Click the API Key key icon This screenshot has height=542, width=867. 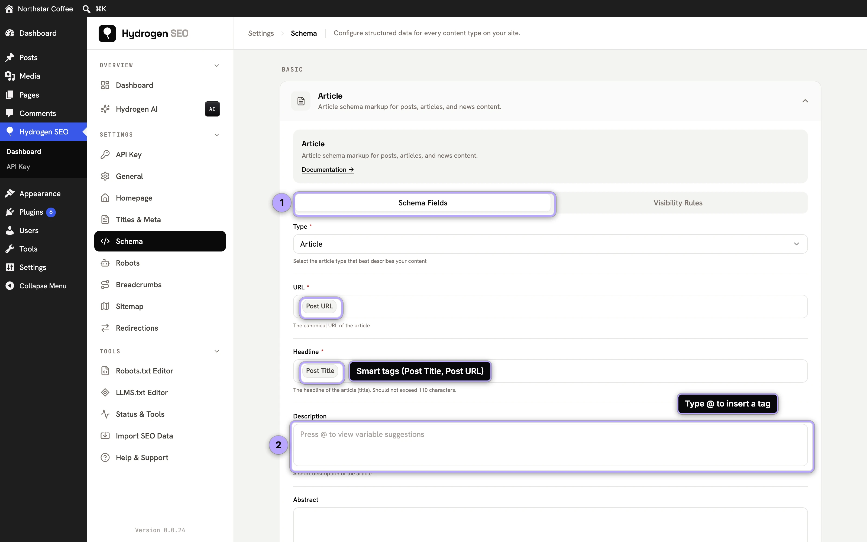pos(105,154)
